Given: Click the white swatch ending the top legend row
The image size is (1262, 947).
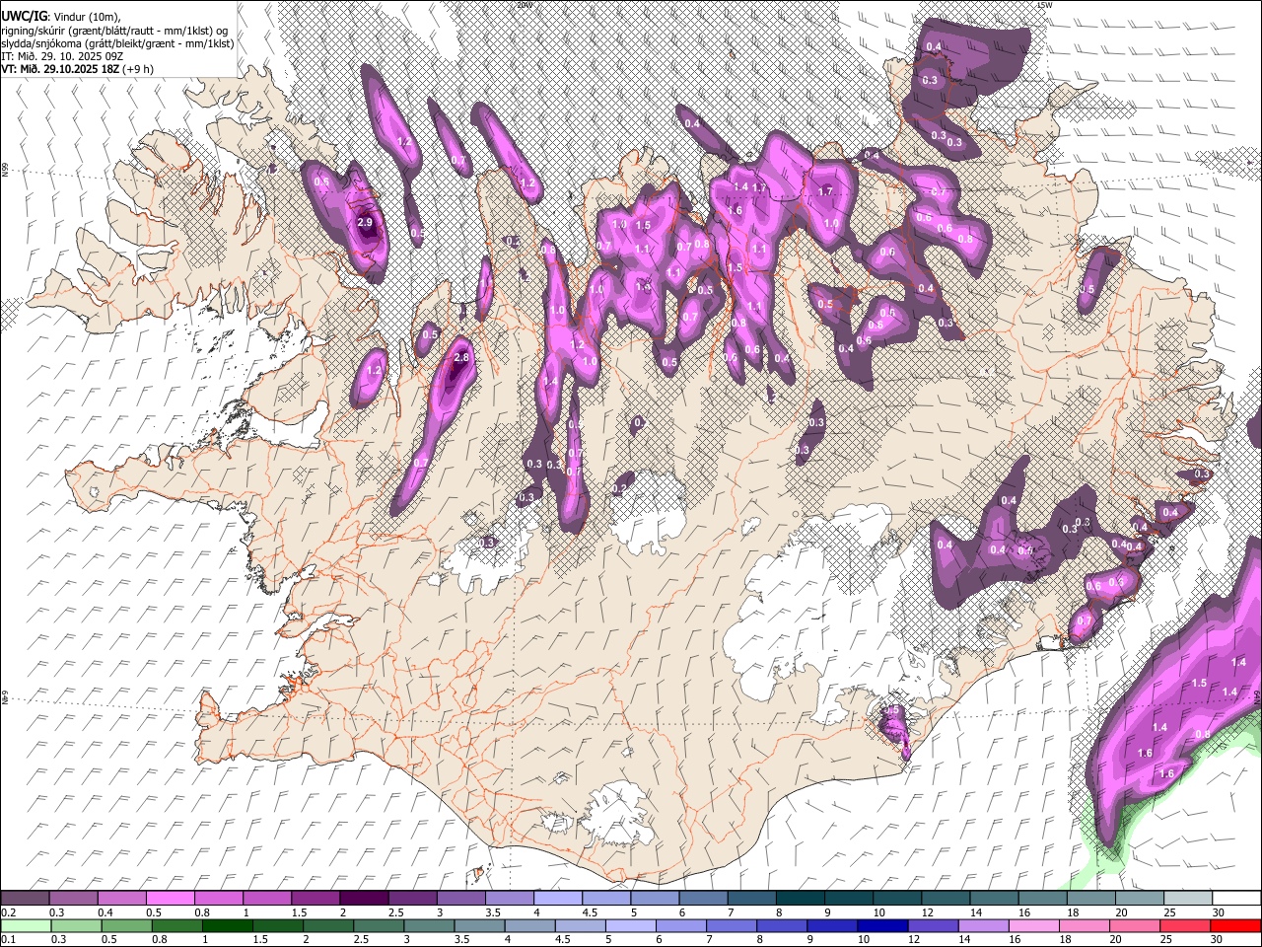Looking at the screenshot, I should (x=1235, y=898).
